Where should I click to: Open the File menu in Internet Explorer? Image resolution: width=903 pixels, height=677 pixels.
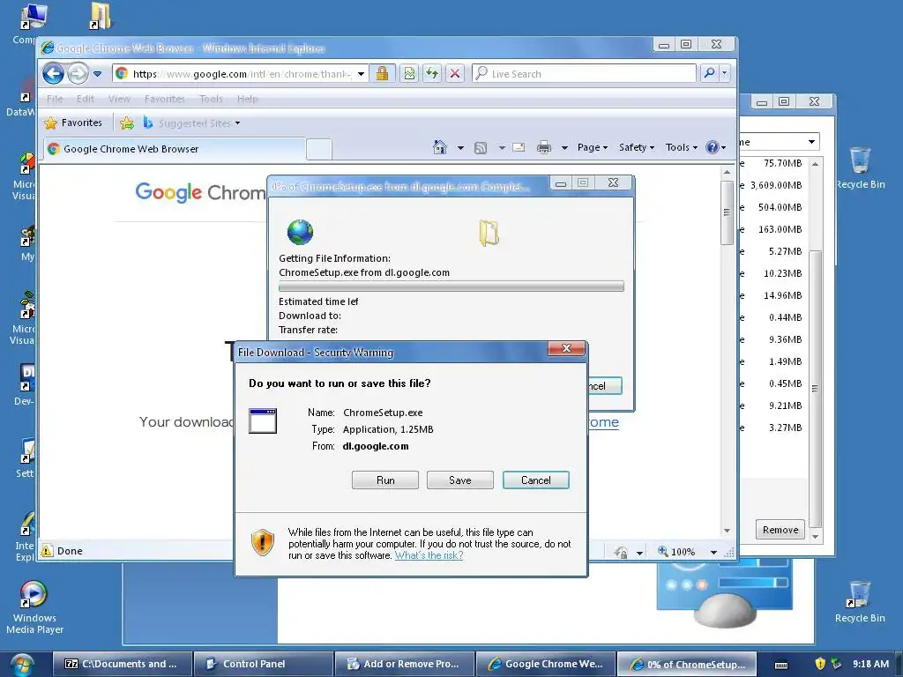coord(55,99)
